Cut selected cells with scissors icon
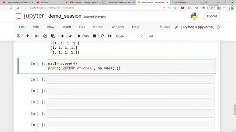This screenshot has width=236, height=132. point(37,36)
